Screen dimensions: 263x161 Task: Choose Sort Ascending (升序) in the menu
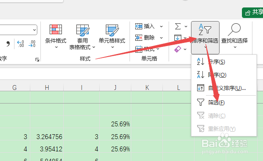click(224, 62)
